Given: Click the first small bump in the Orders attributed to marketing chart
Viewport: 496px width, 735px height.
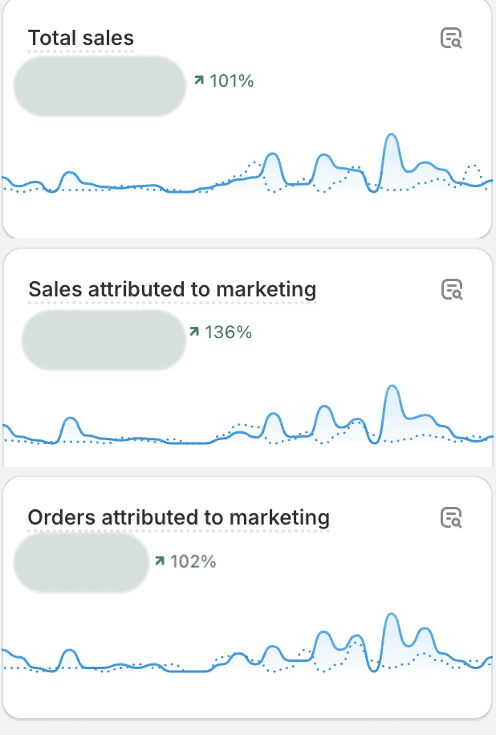Looking at the screenshot, I should [x=69, y=651].
